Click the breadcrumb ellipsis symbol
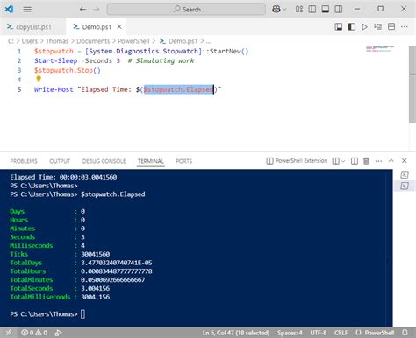This screenshot has width=416, height=338. (208, 41)
